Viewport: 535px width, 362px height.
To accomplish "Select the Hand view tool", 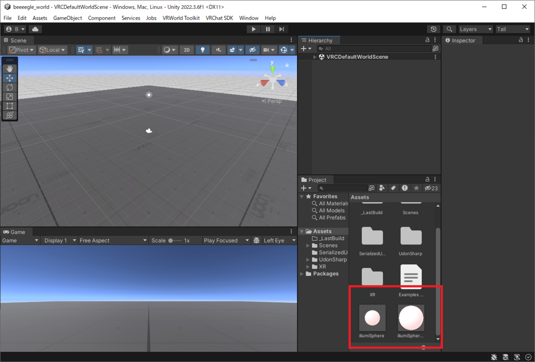I will coord(10,69).
